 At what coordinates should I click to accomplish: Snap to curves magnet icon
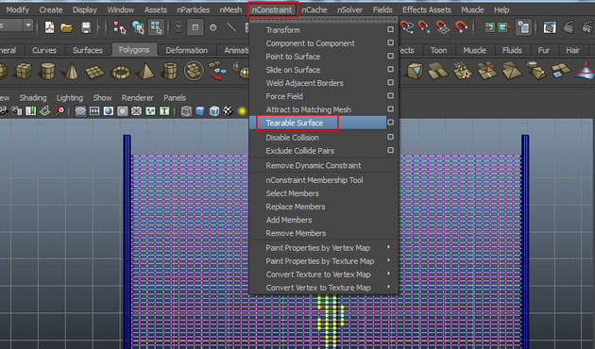click(407, 27)
